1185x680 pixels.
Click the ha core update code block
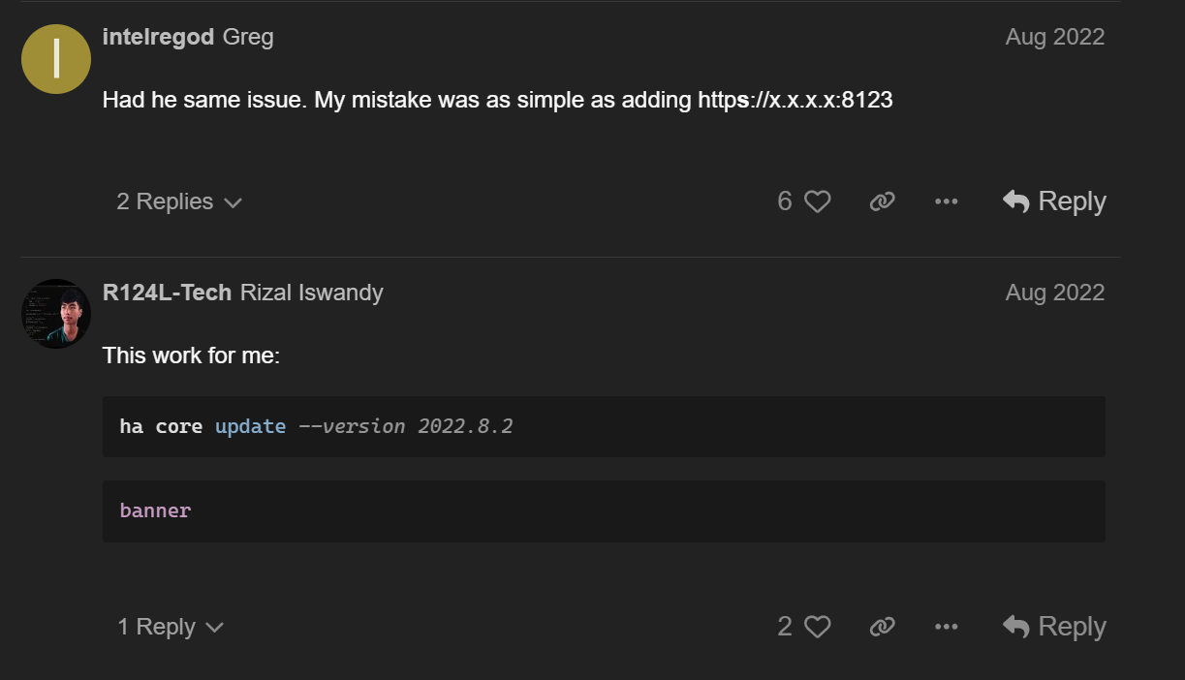pos(603,426)
